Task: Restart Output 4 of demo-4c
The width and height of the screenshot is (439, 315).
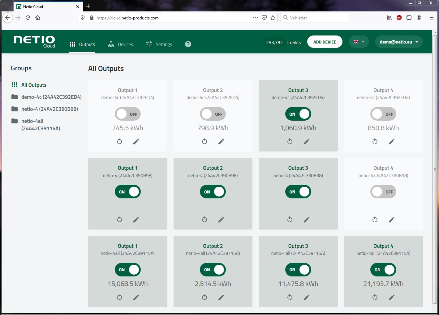Action: [375, 142]
